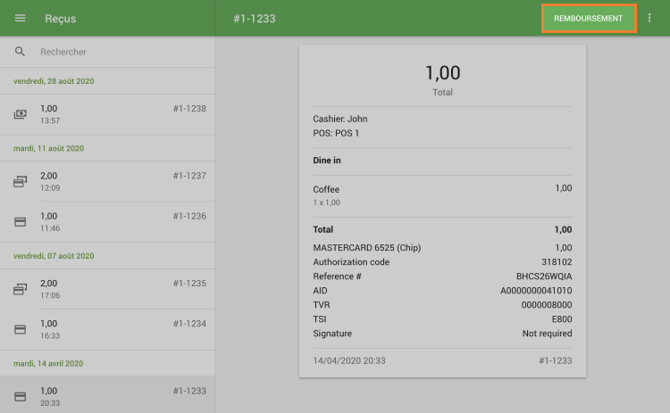Click the receipt total amount at top
670x413 pixels.
(441, 73)
